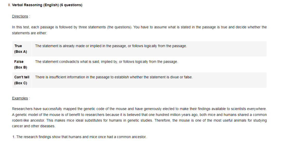Select the bold Can't tell label
The width and height of the screenshot is (281, 143).
click(22, 77)
